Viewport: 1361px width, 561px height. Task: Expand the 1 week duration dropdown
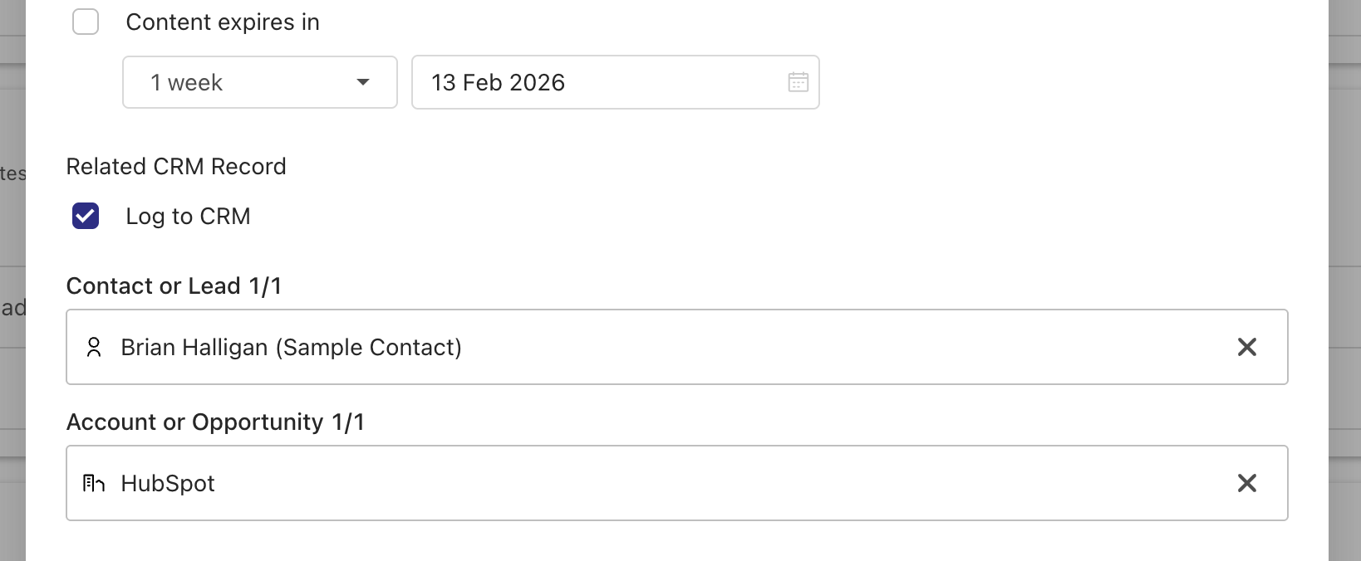(259, 82)
